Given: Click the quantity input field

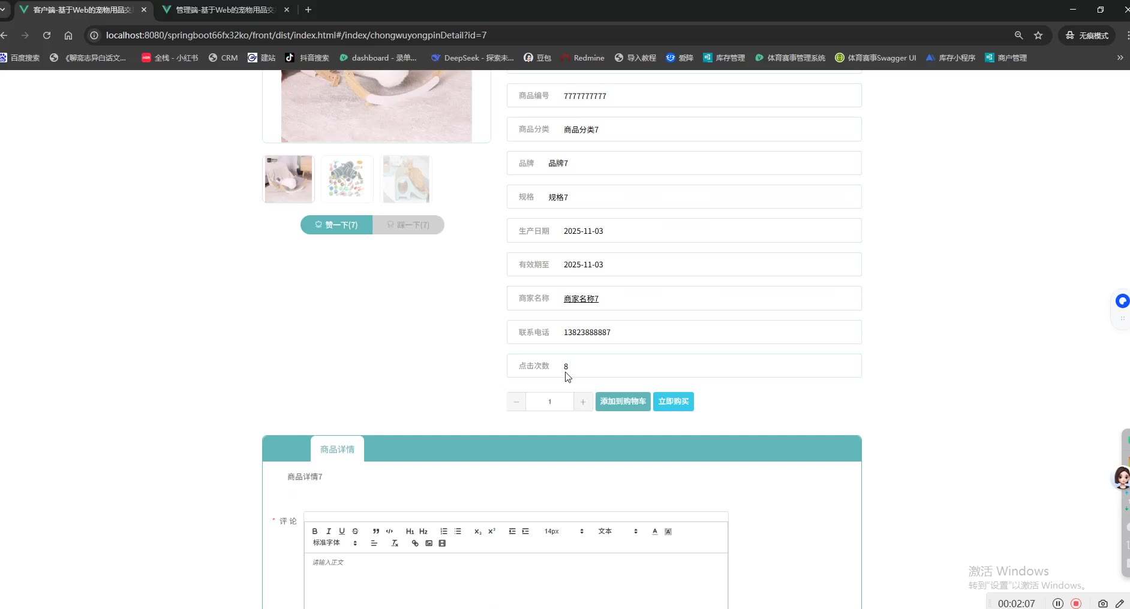Looking at the screenshot, I should (550, 402).
